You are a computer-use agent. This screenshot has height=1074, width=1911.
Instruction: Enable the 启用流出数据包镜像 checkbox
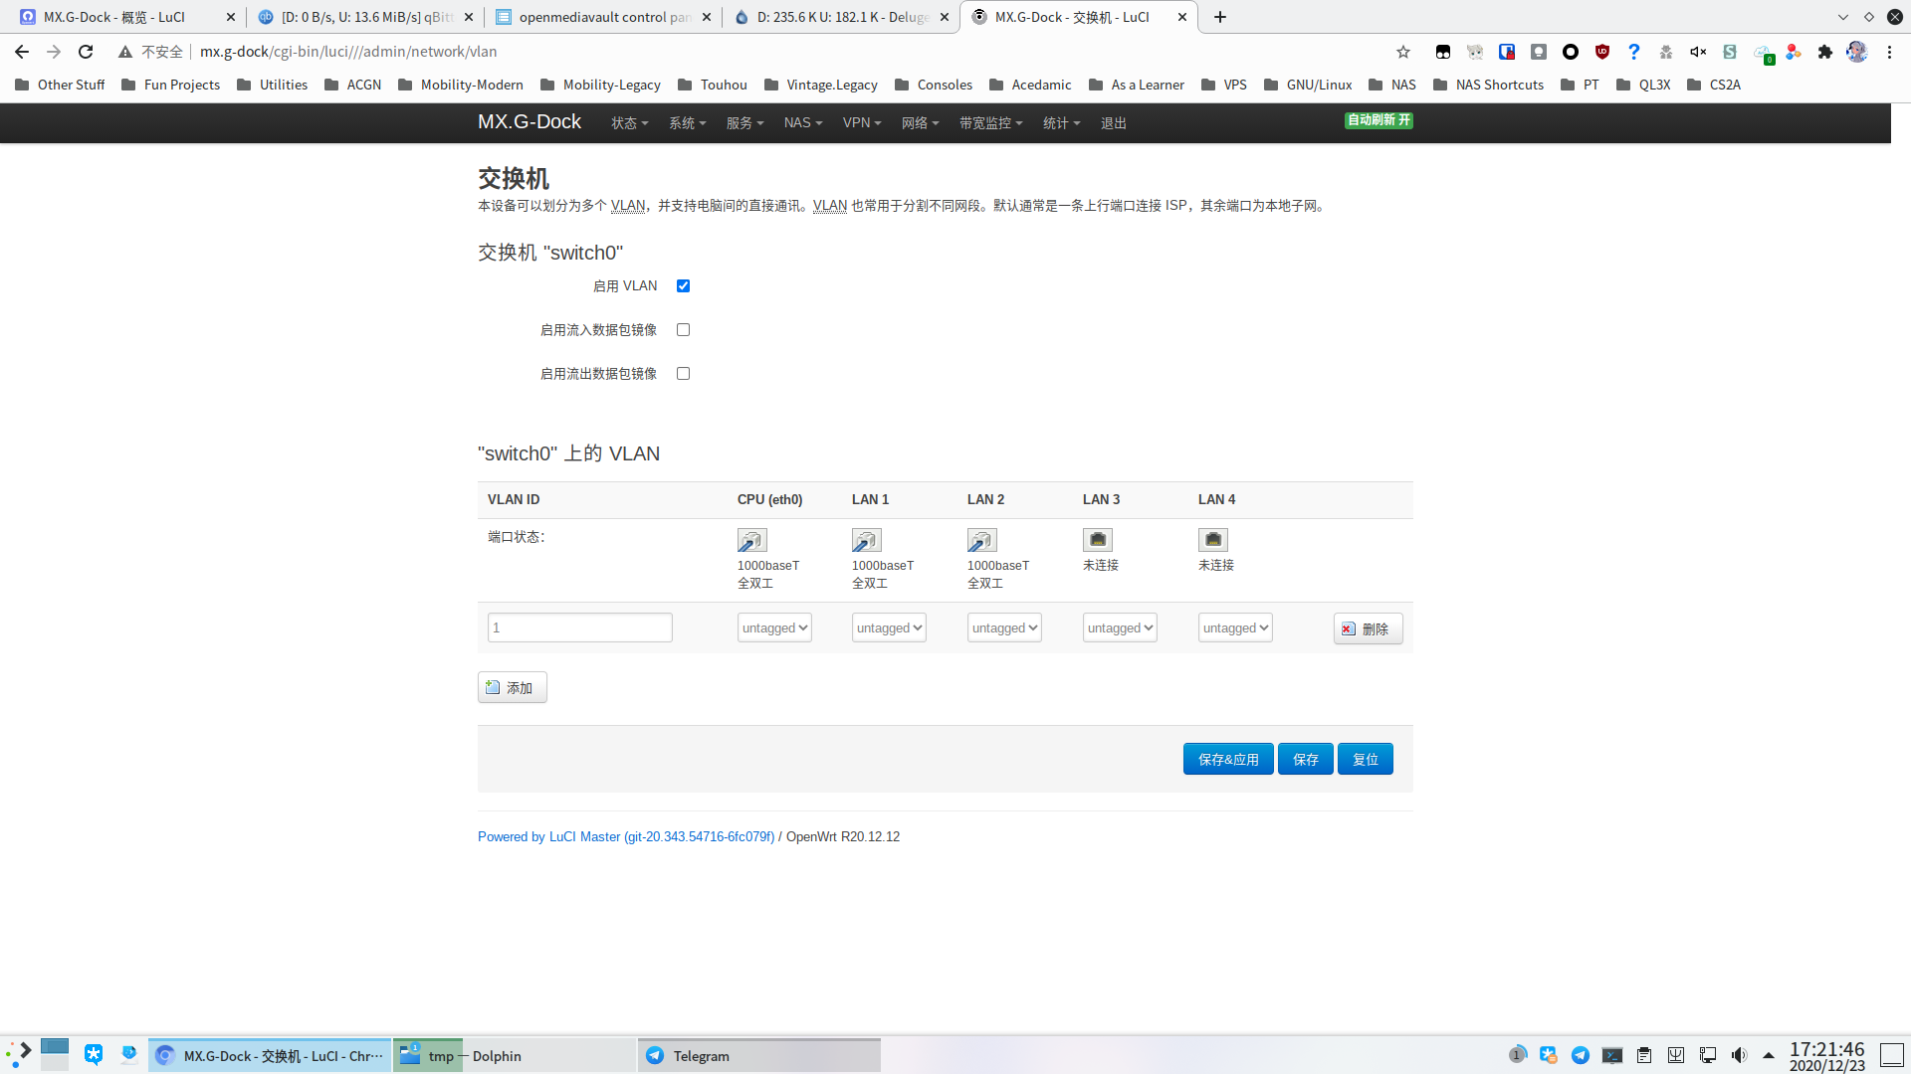pyautogui.click(x=682, y=373)
